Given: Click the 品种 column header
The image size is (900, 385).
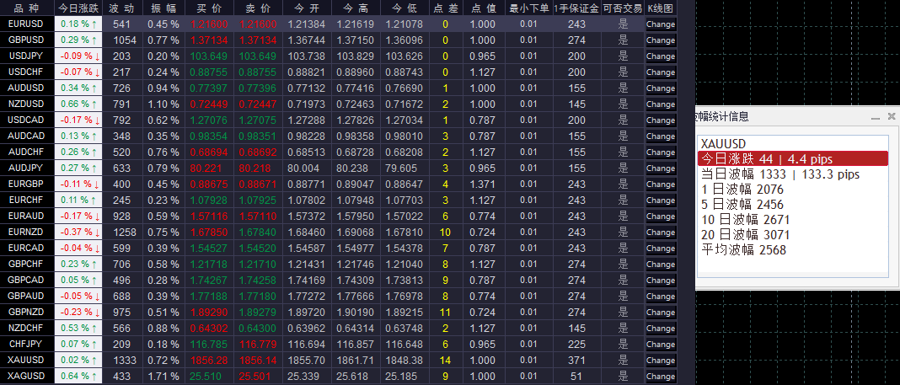Looking at the screenshot, I should [x=27, y=8].
